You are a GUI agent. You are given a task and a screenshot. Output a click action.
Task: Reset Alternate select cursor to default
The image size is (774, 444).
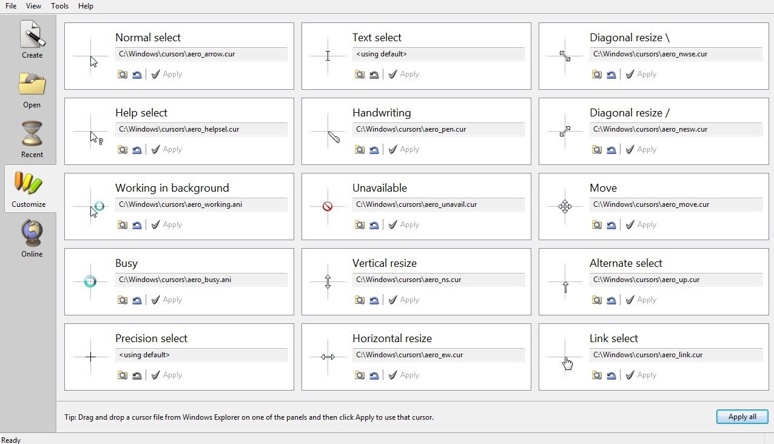pyautogui.click(x=611, y=300)
